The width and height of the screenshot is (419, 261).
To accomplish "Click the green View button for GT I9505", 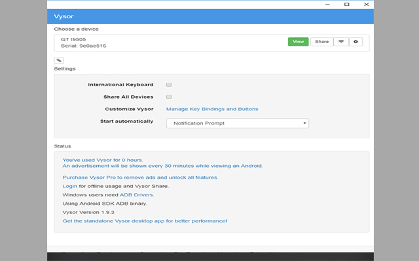I will pos(298,42).
